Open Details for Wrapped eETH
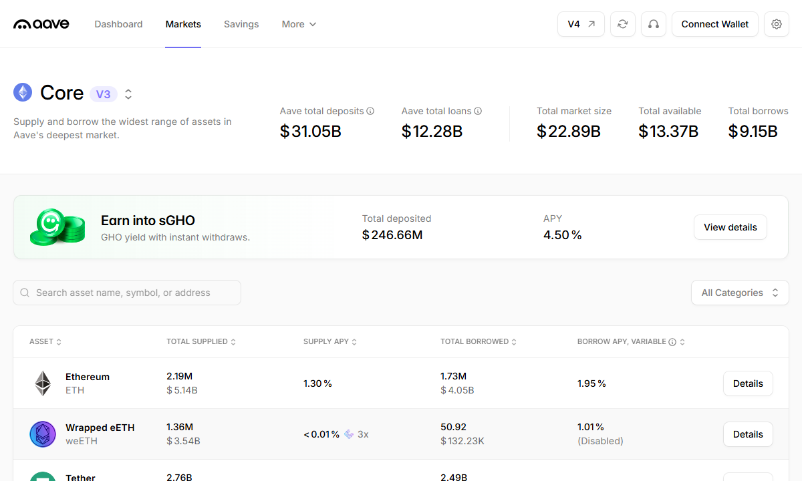 (748, 434)
